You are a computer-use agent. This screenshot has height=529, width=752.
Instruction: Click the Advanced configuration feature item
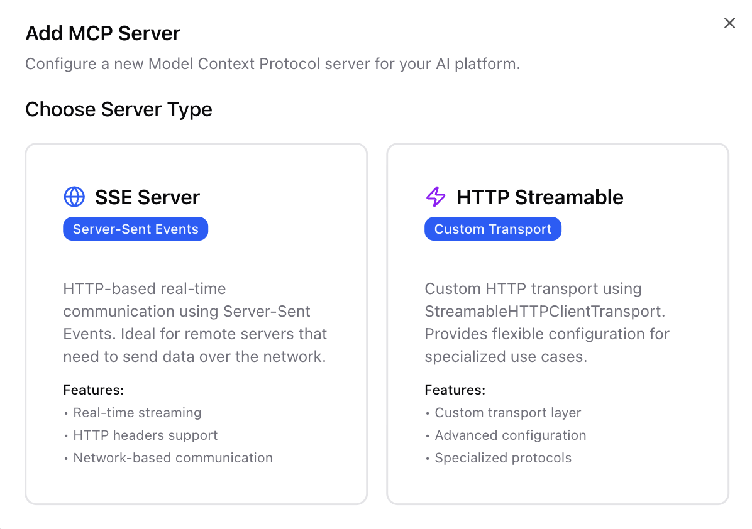coord(510,435)
